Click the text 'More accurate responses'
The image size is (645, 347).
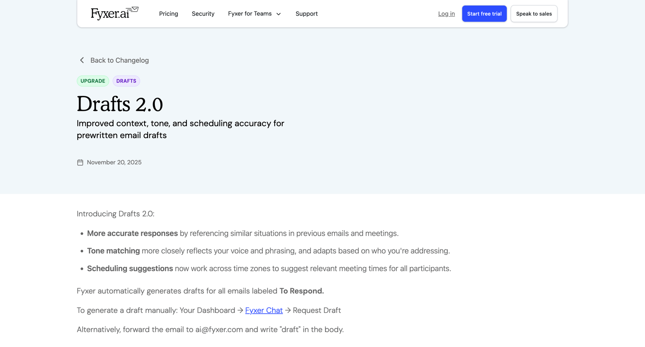tap(132, 233)
